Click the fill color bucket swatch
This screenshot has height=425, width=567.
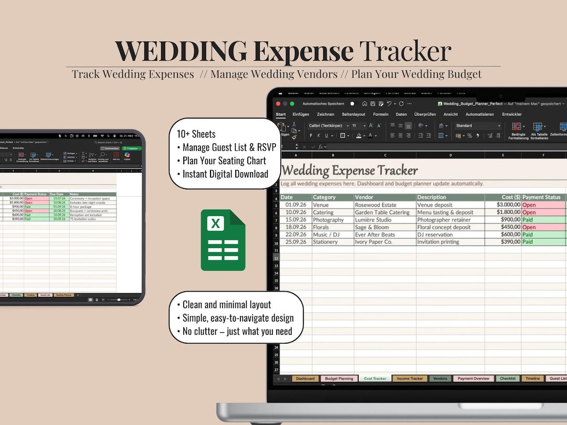pos(359,135)
